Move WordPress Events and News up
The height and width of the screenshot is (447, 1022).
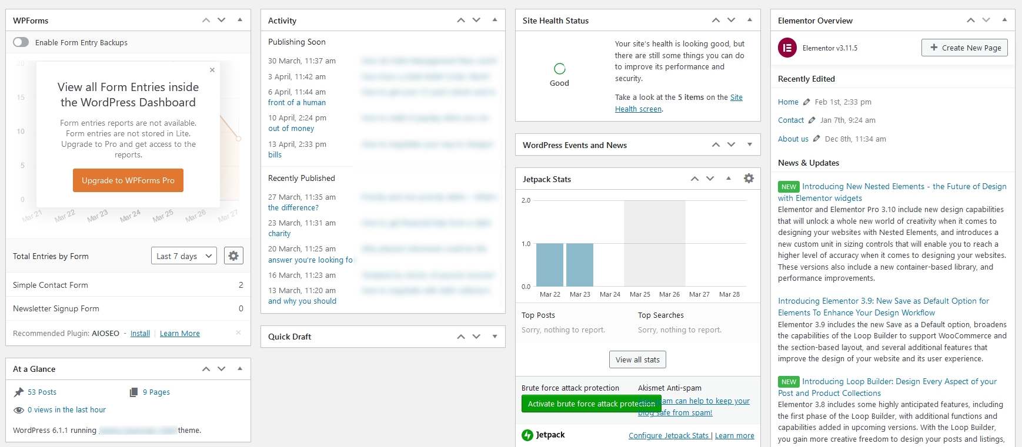coord(716,144)
